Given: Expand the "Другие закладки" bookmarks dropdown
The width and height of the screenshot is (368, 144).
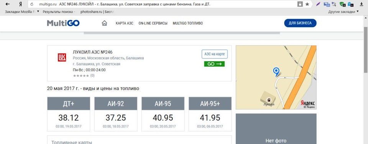Looking at the screenshot, I should [x=343, y=12].
